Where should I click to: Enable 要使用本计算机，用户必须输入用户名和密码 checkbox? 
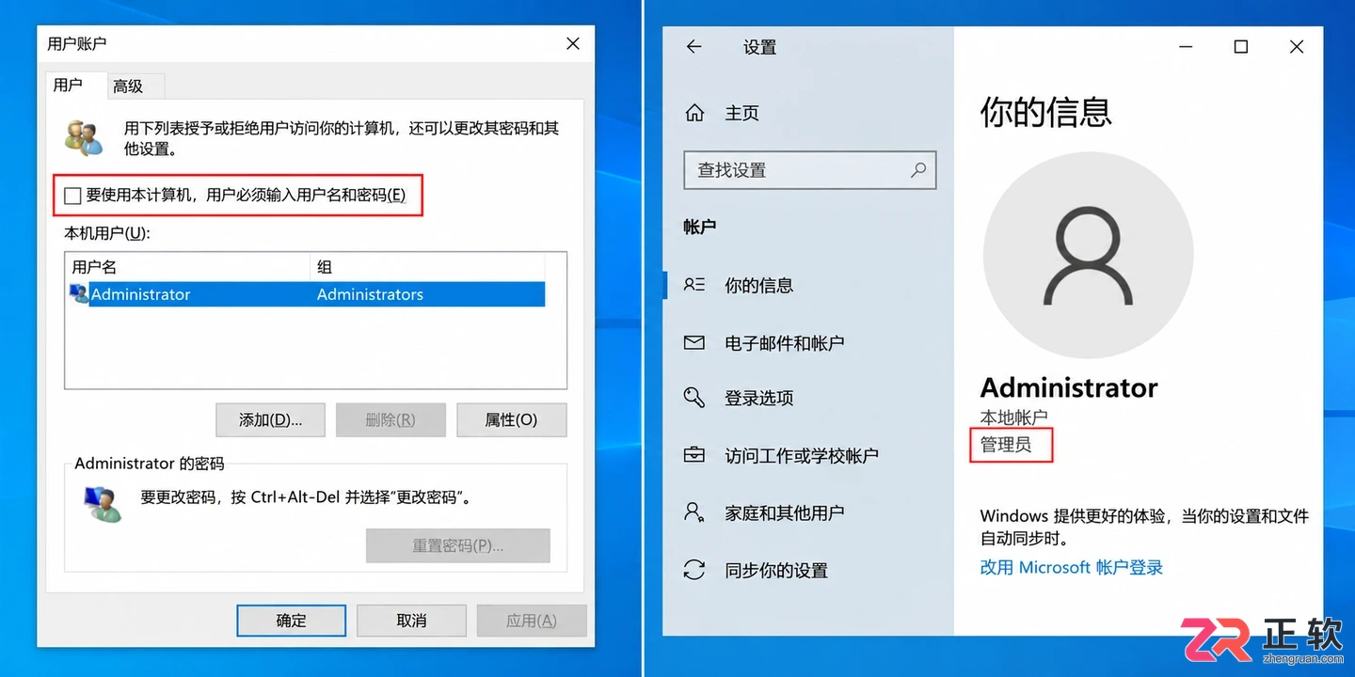(x=72, y=196)
